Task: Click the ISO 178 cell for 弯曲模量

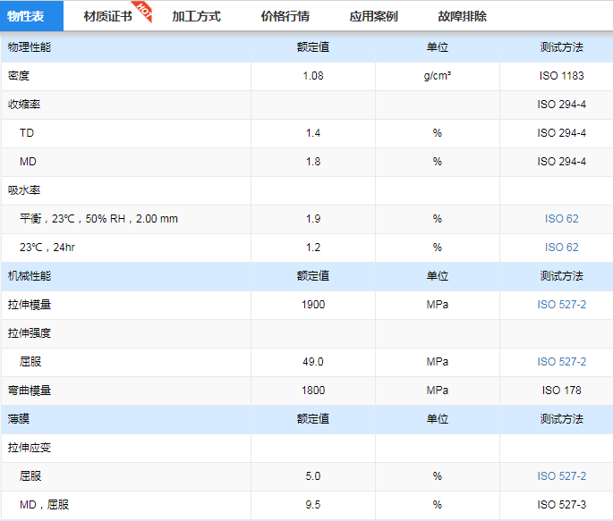Action: (561, 391)
